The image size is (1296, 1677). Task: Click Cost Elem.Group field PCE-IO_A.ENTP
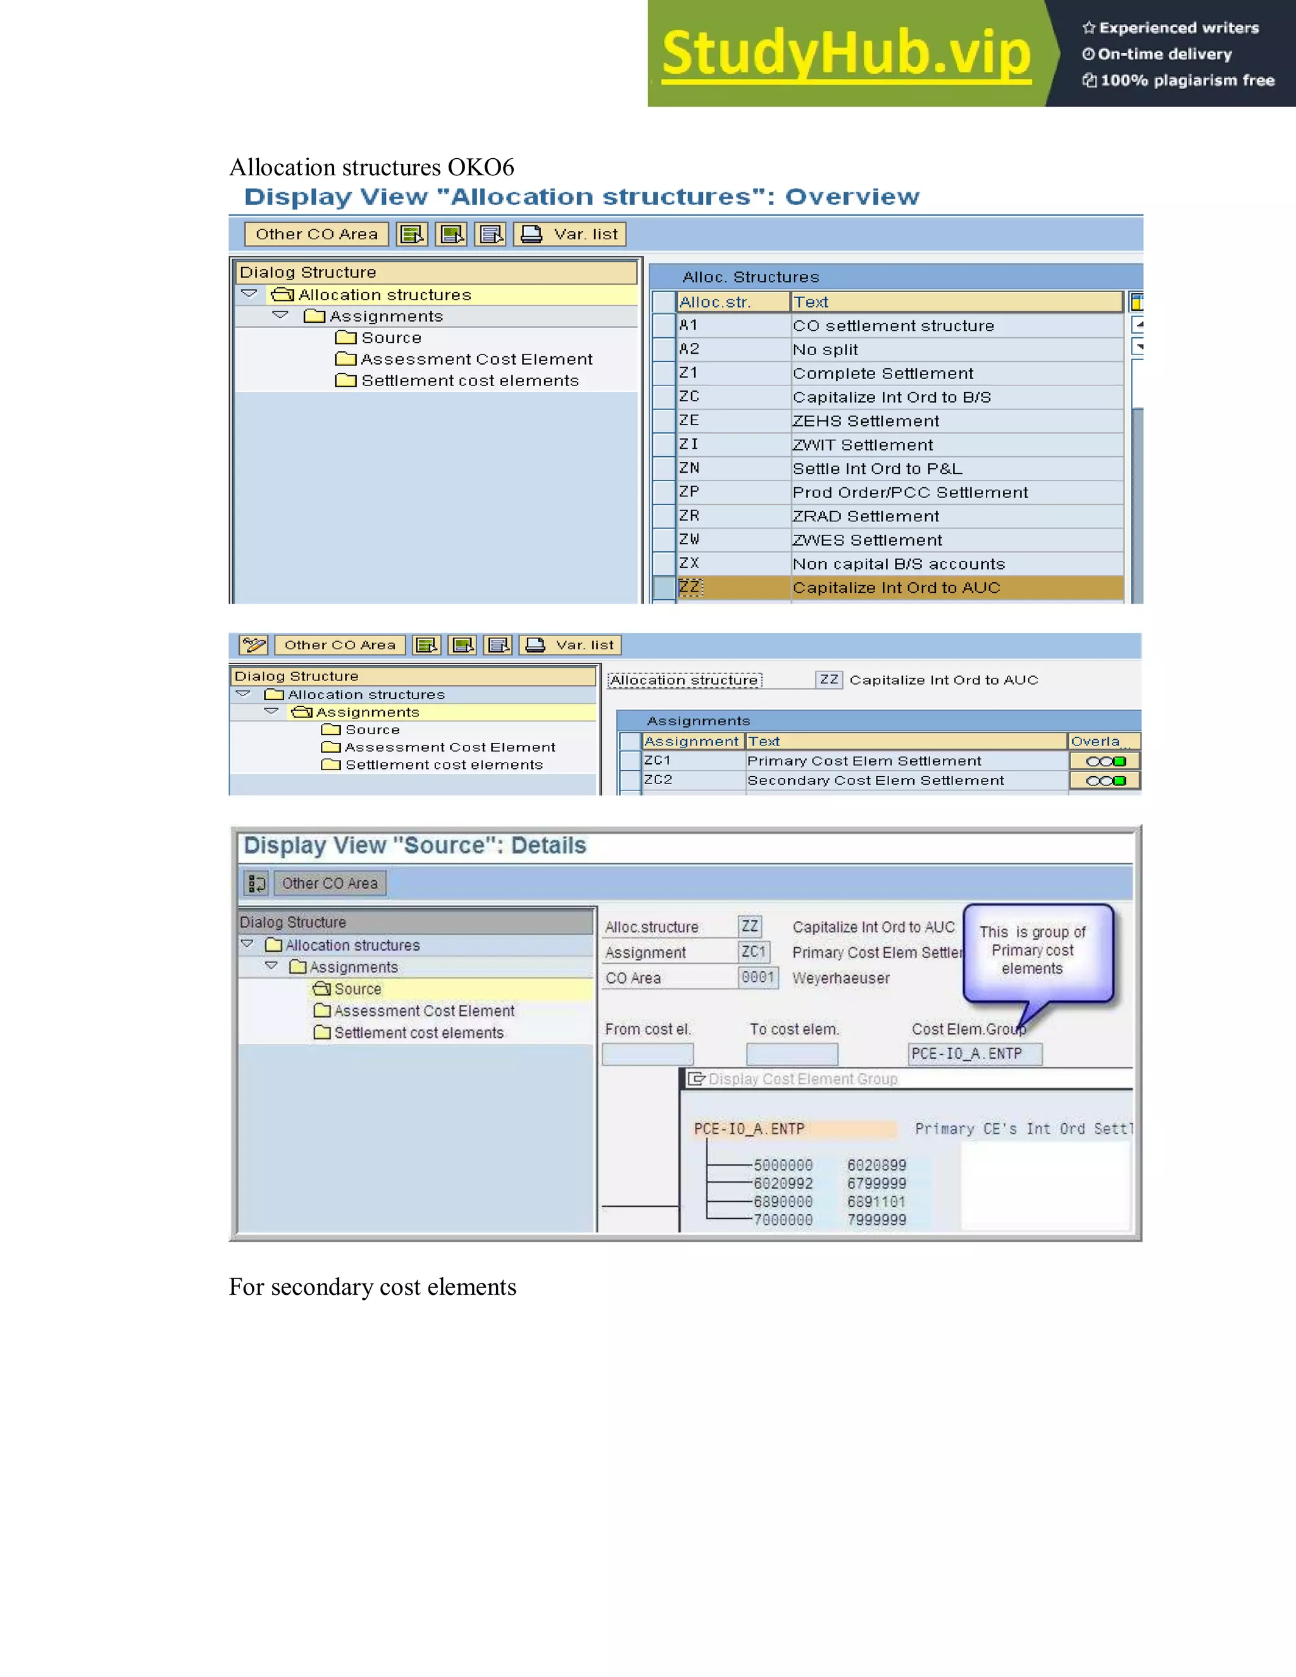(x=975, y=1054)
